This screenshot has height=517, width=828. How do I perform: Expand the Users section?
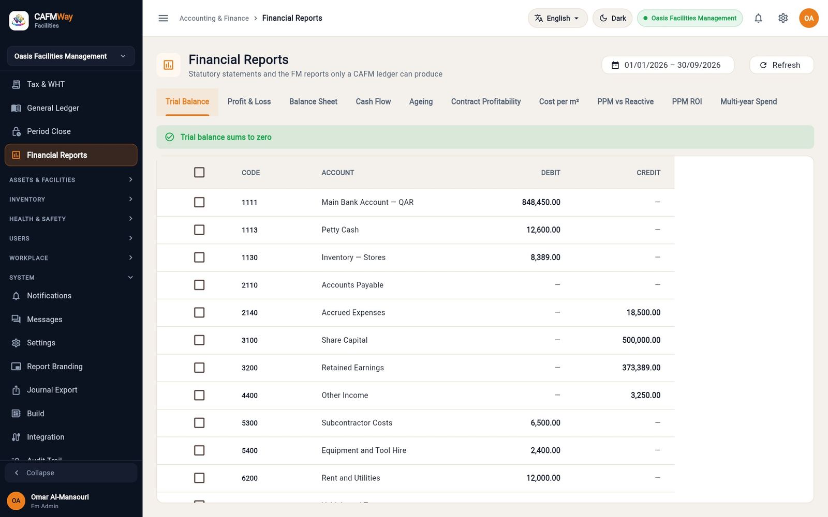pos(71,238)
